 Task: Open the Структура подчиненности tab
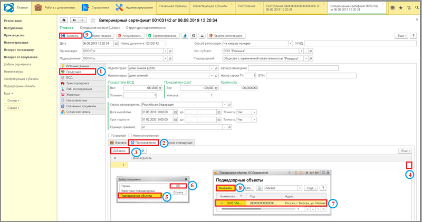(x=146, y=28)
